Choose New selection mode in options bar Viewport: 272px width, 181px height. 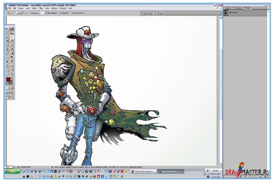pyautogui.click(x=17, y=13)
